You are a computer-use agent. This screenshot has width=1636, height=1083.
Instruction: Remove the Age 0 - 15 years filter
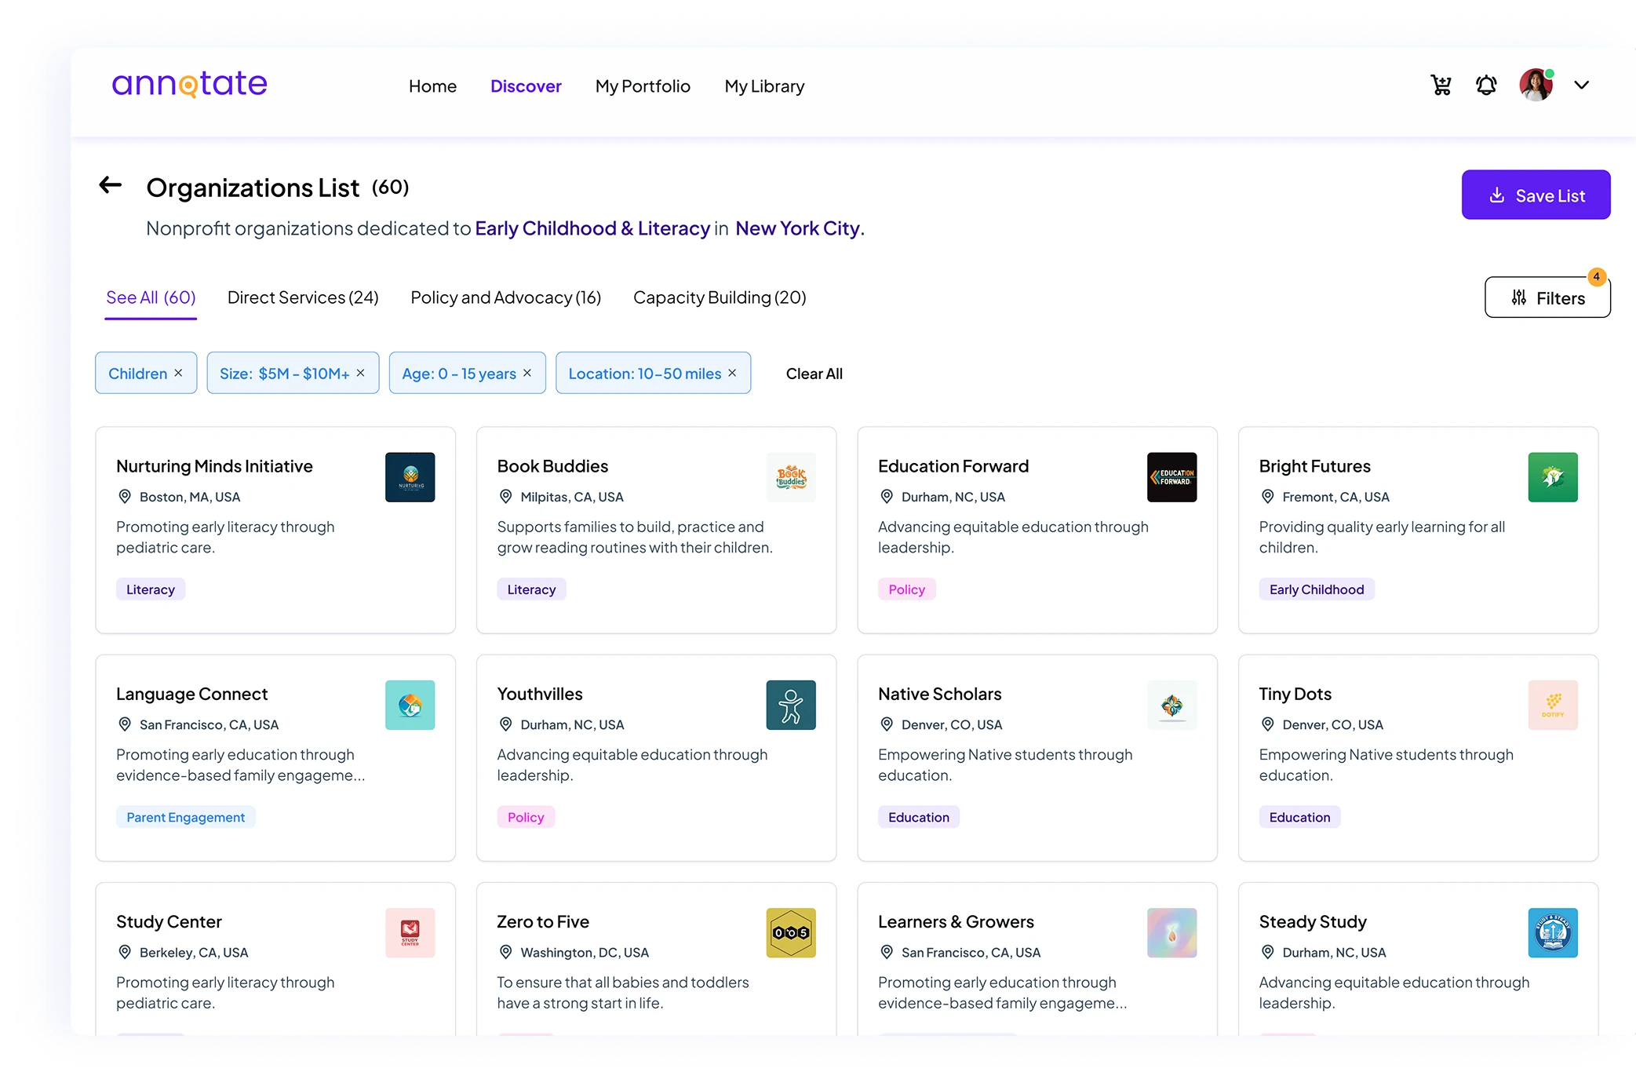point(527,373)
